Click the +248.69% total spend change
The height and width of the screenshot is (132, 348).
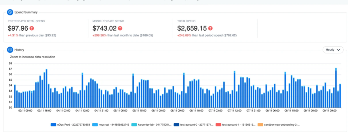184,35
